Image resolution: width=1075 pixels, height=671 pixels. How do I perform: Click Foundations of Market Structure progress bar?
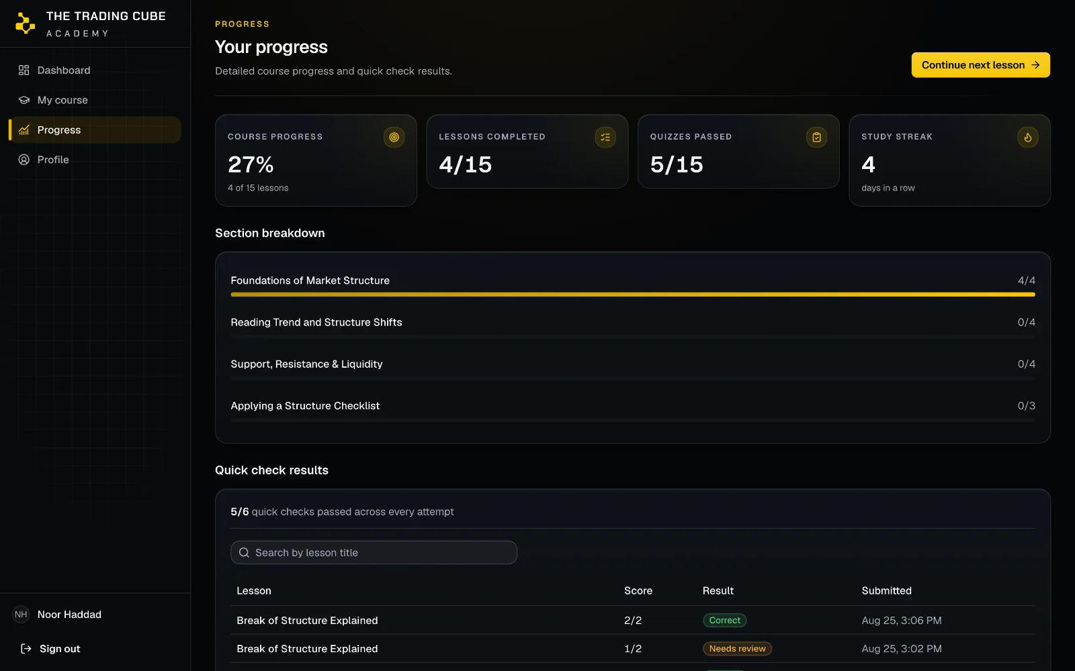click(x=633, y=295)
